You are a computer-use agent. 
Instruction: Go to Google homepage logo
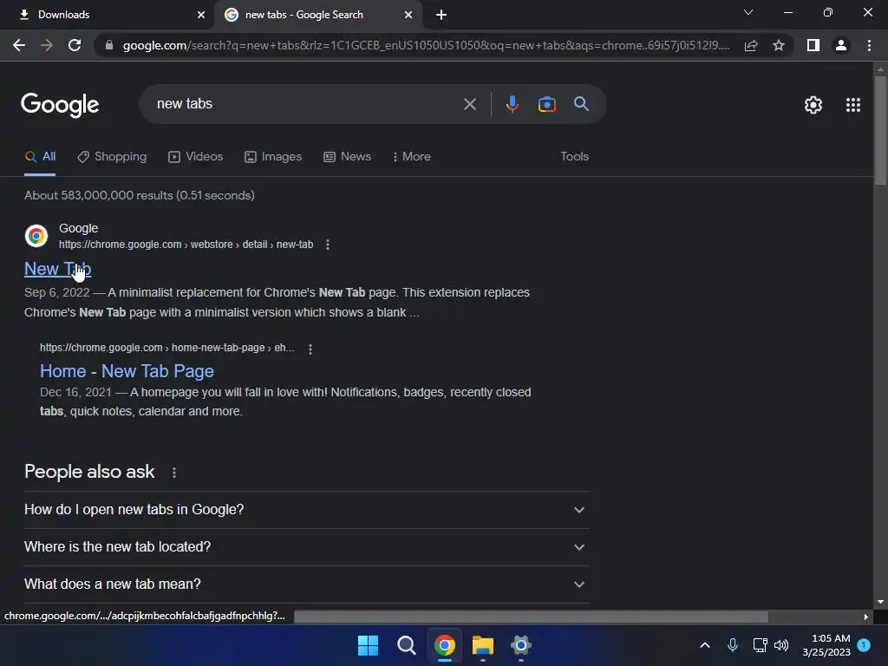(x=60, y=105)
